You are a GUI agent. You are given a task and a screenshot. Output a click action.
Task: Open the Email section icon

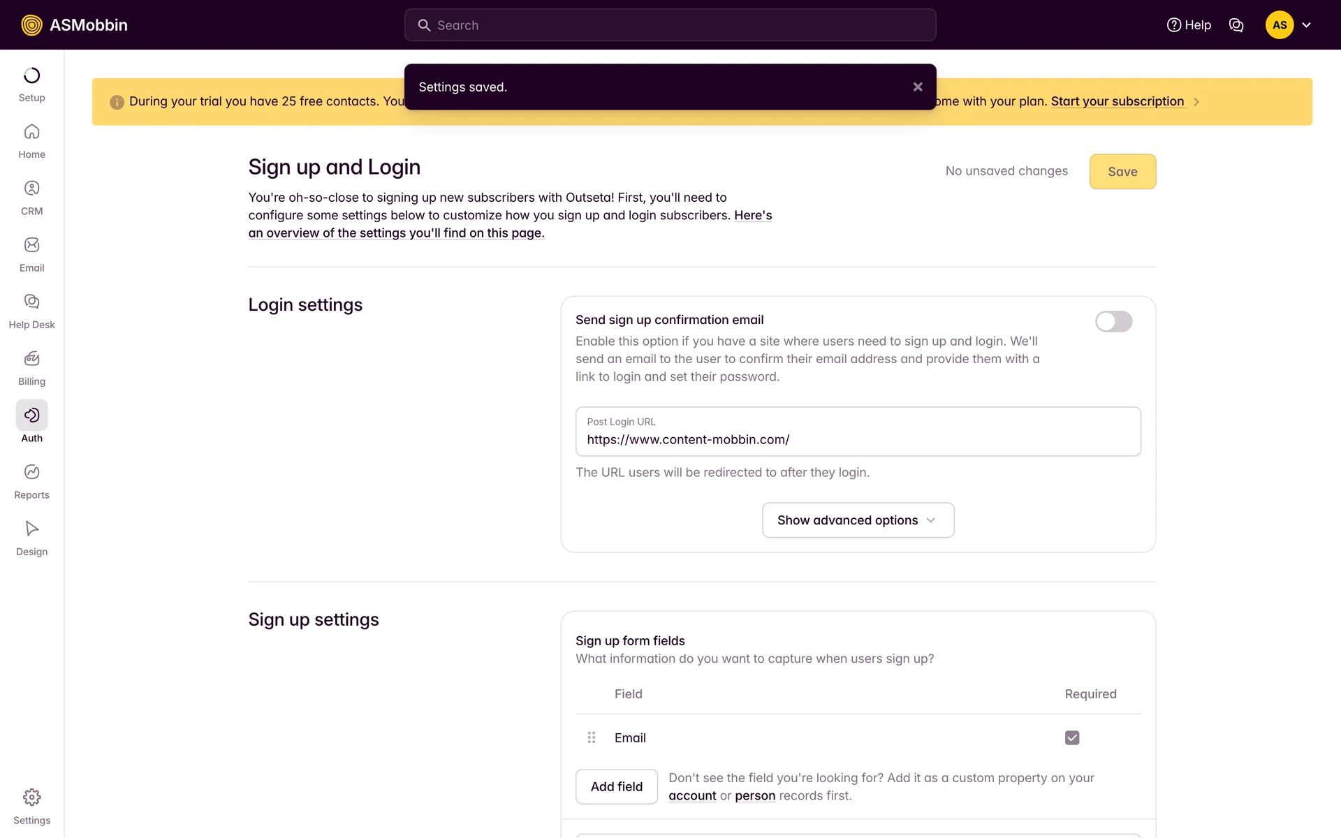click(31, 245)
